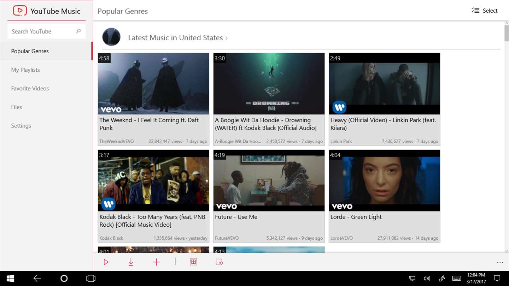The height and width of the screenshot is (286, 509).
Task: Click the scrollbar up arrow
Action: pyautogui.click(x=507, y=23)
